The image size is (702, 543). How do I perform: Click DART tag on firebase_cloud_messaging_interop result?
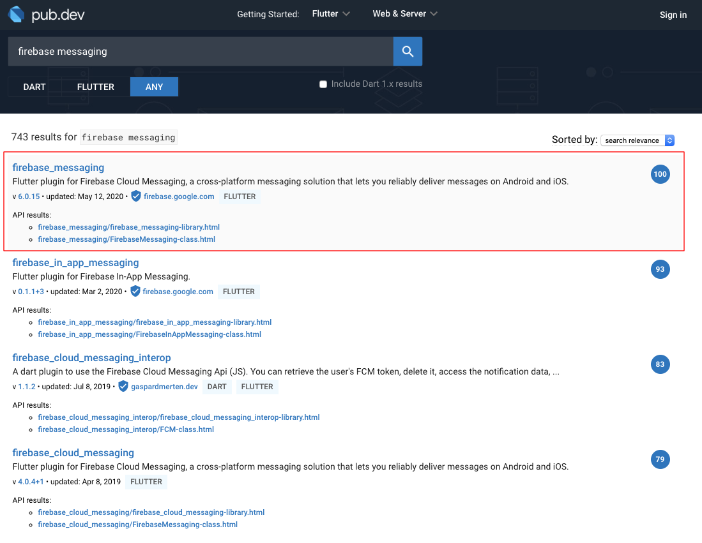point(217,387)
